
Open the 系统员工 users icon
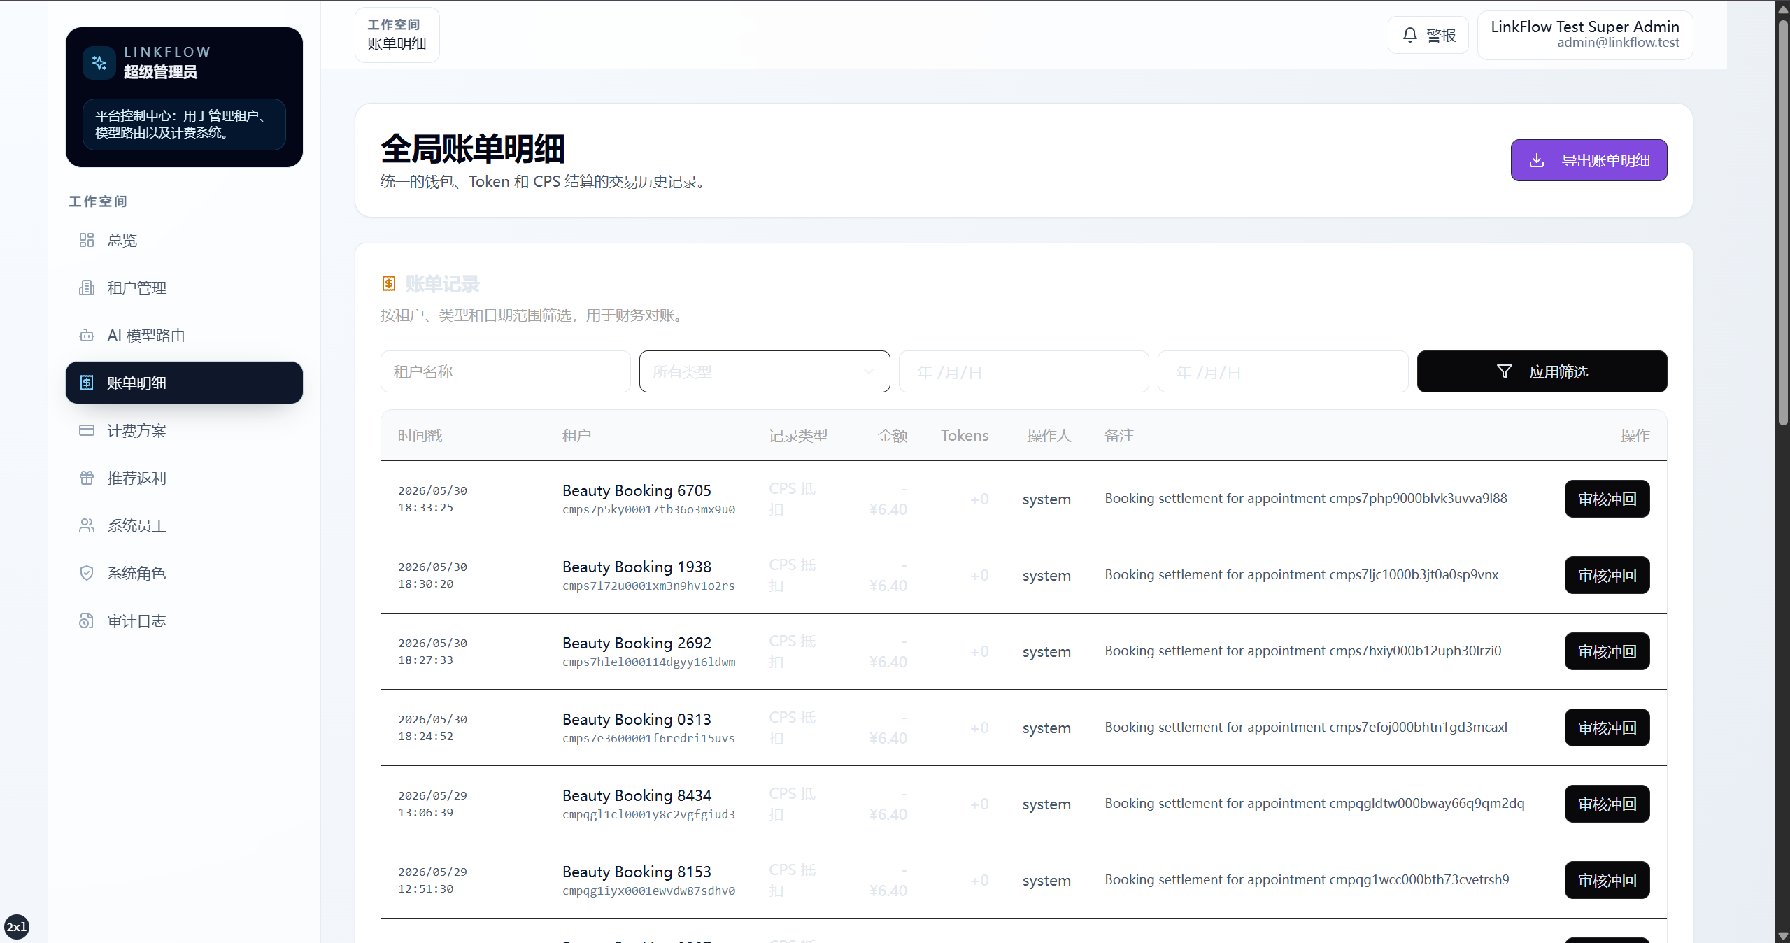pyautogui.click(x=87, y=525)
